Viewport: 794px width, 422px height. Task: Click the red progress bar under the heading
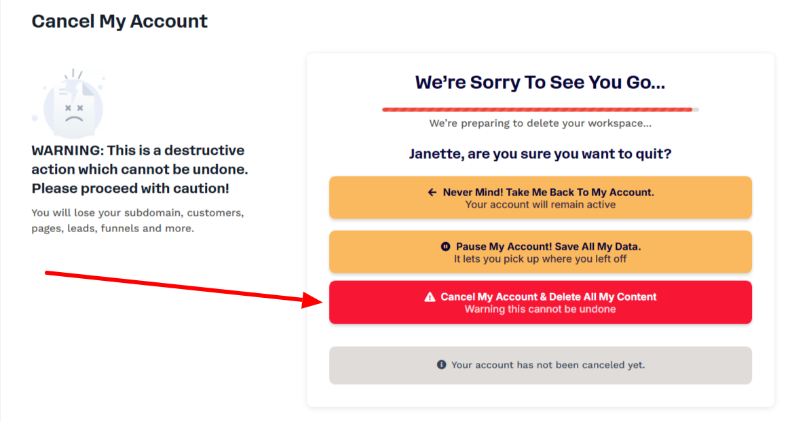click(x=536, y=109)
